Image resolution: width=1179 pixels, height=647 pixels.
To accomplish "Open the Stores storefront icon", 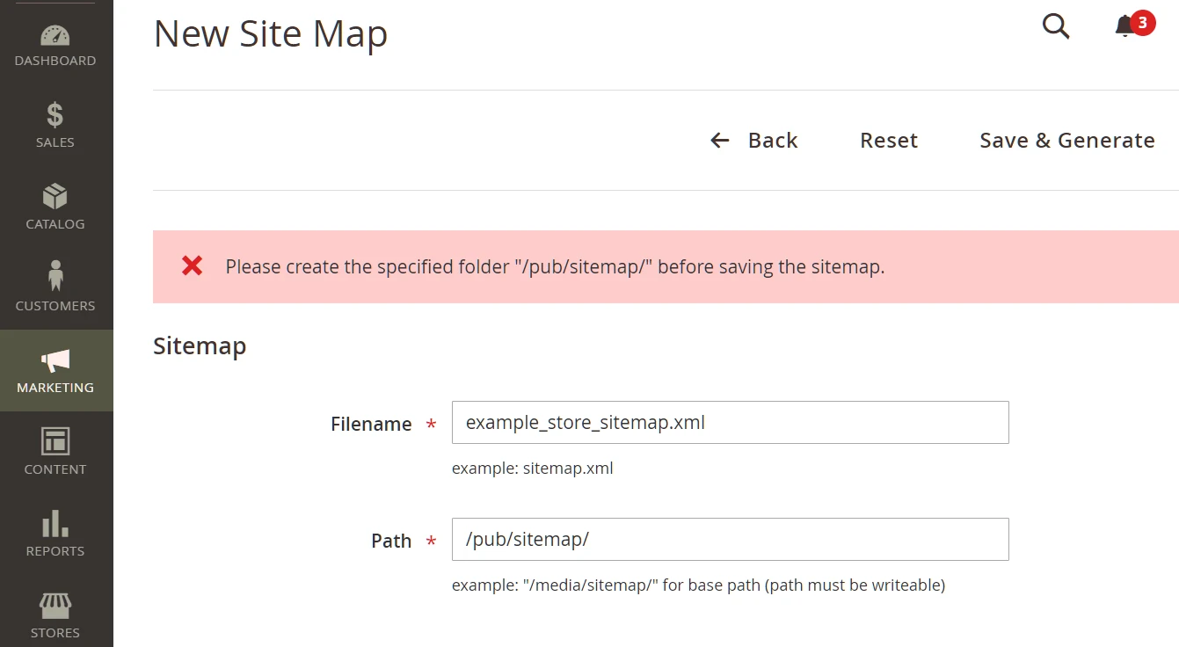I will (x=55, y=605).
